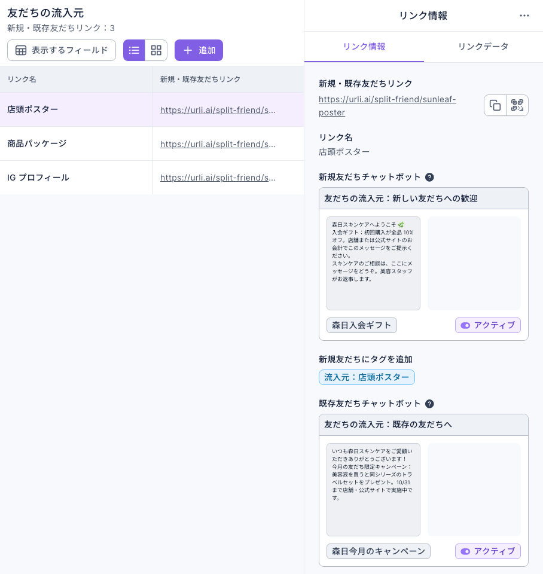Toggle アクティブ on 森日今月のキャンペーン chatbot
Screen dimensions: 543x574
coord(488,551)
